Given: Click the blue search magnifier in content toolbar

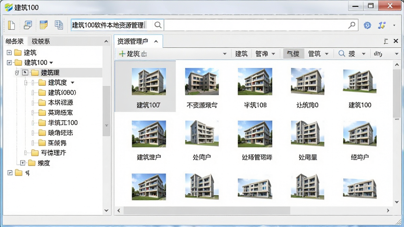Looking at the screenshot, I should [x=342, y=54].
